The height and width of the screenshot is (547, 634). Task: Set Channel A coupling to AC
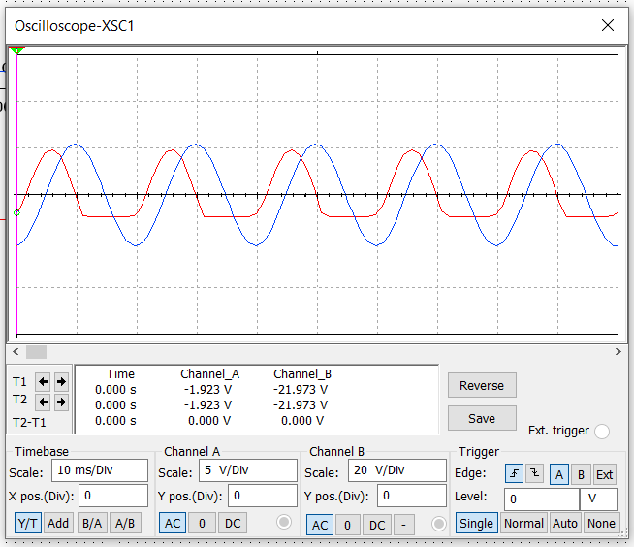click(x=173, y=523)
